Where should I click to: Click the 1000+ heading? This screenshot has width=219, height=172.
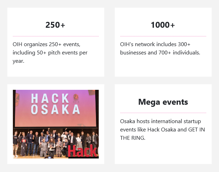[163, 25]
